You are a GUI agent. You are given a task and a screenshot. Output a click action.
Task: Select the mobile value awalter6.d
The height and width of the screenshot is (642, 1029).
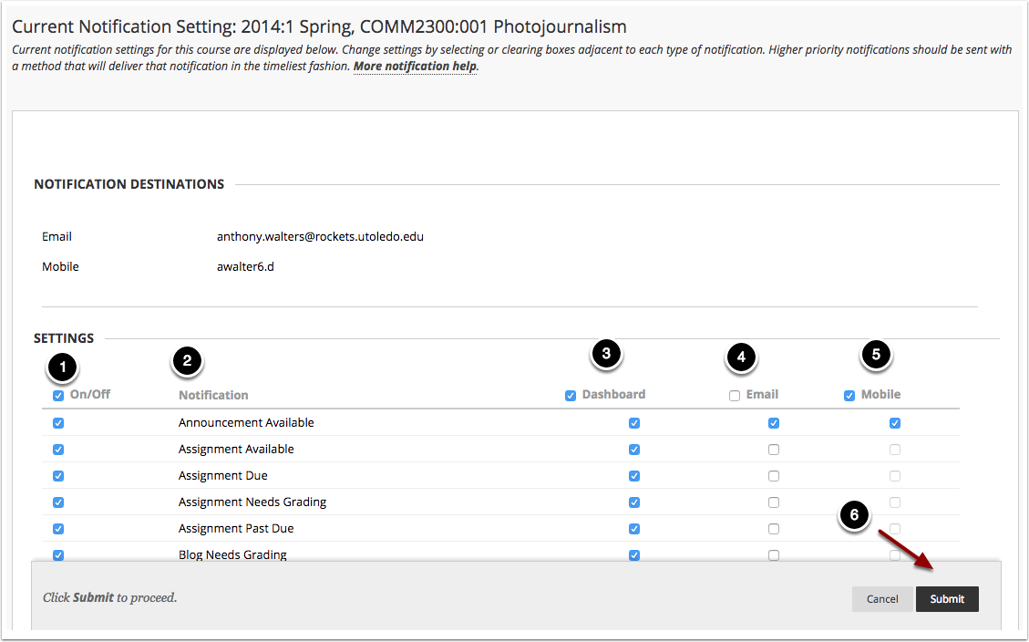(245, 266)
